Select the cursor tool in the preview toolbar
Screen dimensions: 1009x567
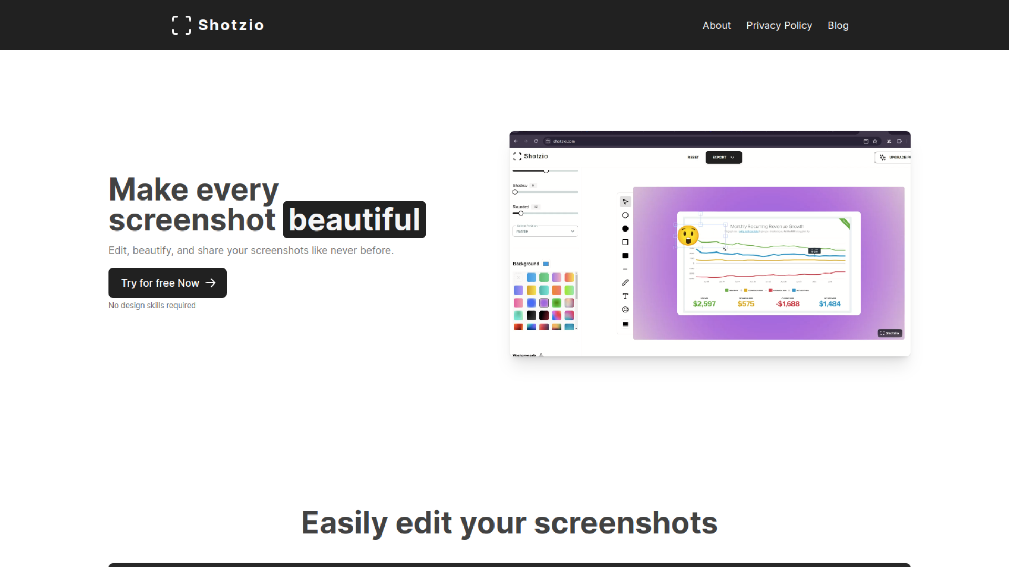(625, 202)
